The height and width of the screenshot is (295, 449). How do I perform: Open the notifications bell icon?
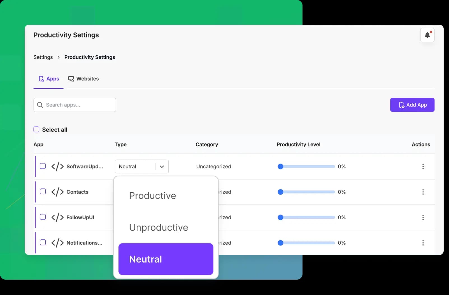[x=427, y=35]
